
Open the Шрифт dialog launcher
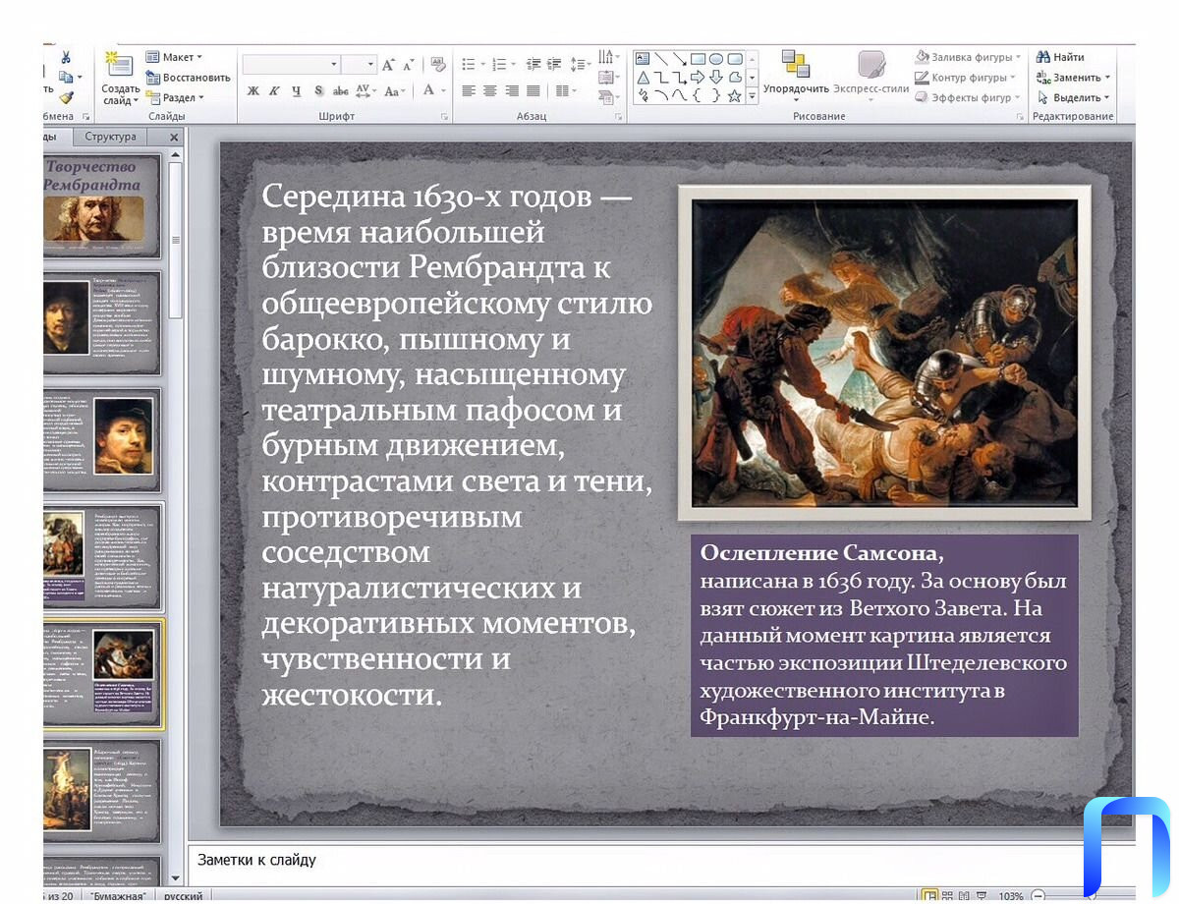click(444, 116)
